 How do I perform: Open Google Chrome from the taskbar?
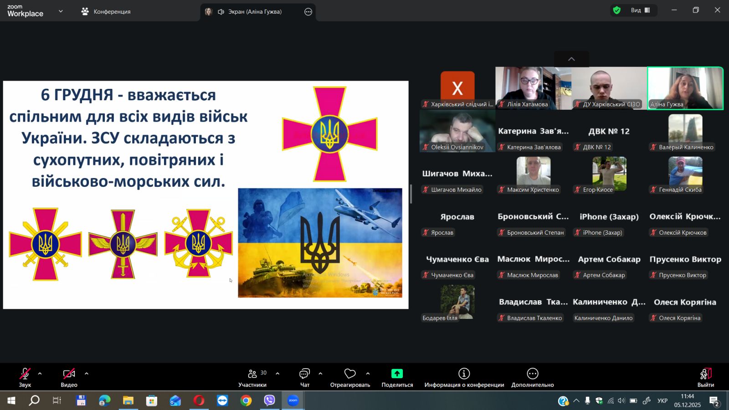[x=246, y=400]
